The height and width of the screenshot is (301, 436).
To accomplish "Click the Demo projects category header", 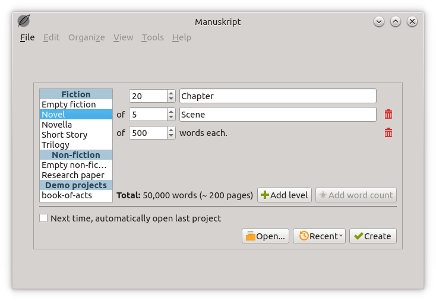I will pyautogui.click(x=76, y=185).
